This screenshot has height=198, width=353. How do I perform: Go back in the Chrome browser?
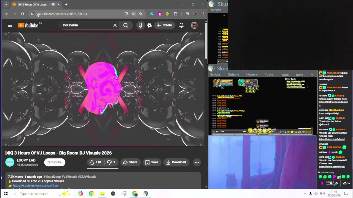coord(7,14)
